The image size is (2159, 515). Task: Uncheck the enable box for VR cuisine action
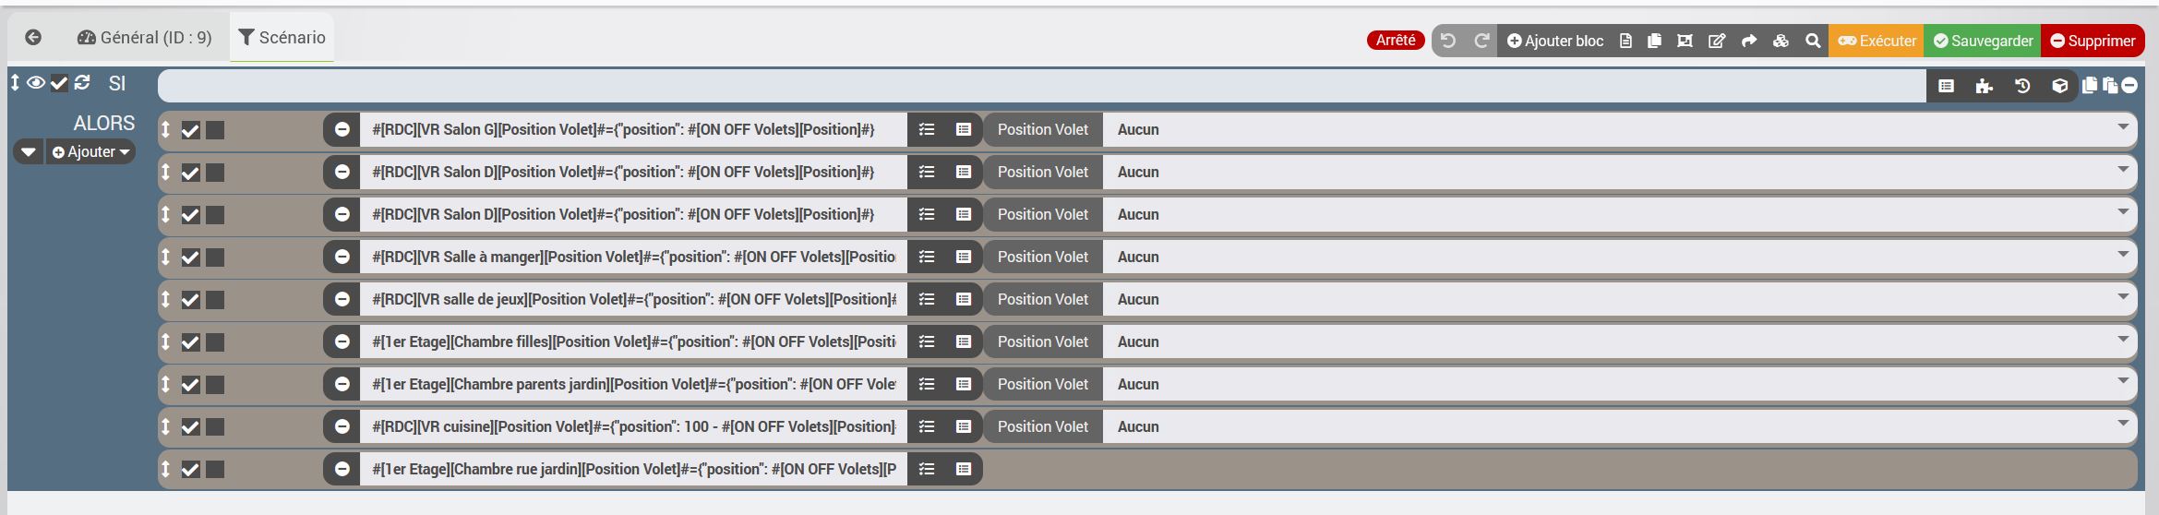click(x=190, y=427)
